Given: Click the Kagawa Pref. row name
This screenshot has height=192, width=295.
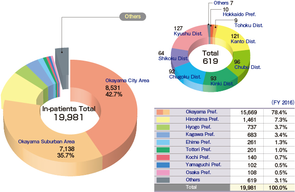Looking at the screenshot, I should point(200,135).
